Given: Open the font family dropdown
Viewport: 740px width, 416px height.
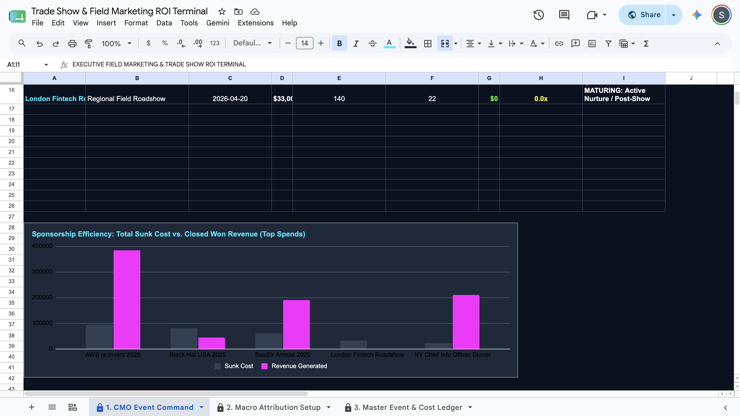Looking at the screenshot, I should tap(252, 43).
